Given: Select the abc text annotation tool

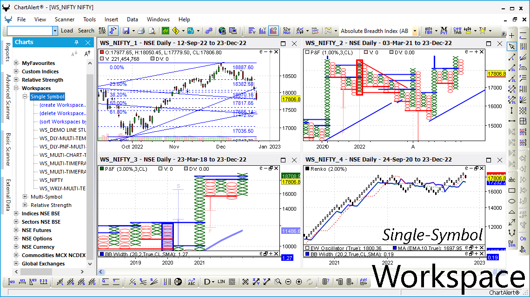Looking at the screenshot, I should pos(512,180).
